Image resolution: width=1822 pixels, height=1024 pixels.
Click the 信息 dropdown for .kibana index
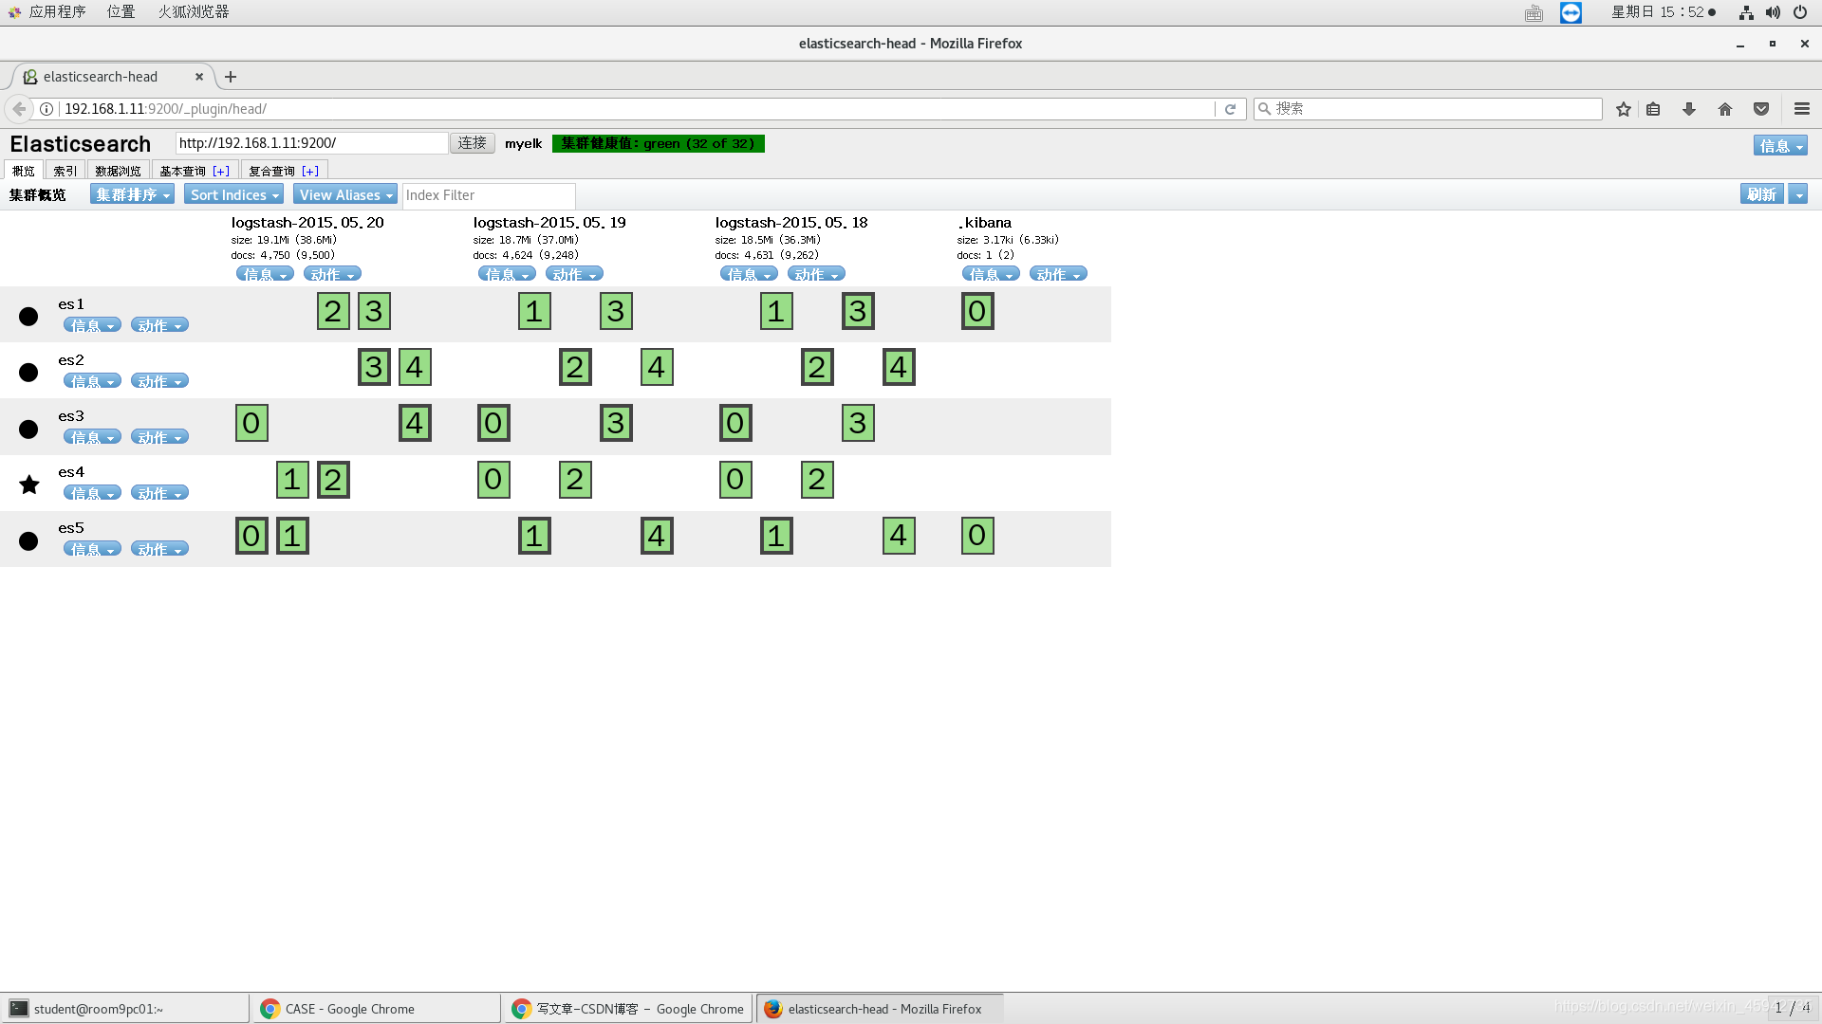(989, 274)
